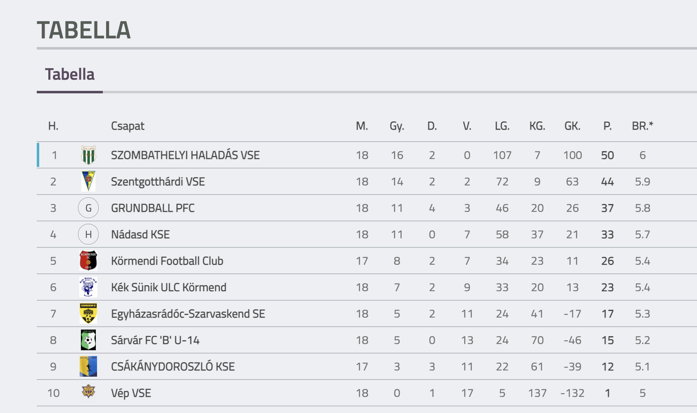Image resolution: width=697 pixels, height=413 pixels.
Task: Open the GRUNDBALL PFC team link
Action: coord(153,208)
